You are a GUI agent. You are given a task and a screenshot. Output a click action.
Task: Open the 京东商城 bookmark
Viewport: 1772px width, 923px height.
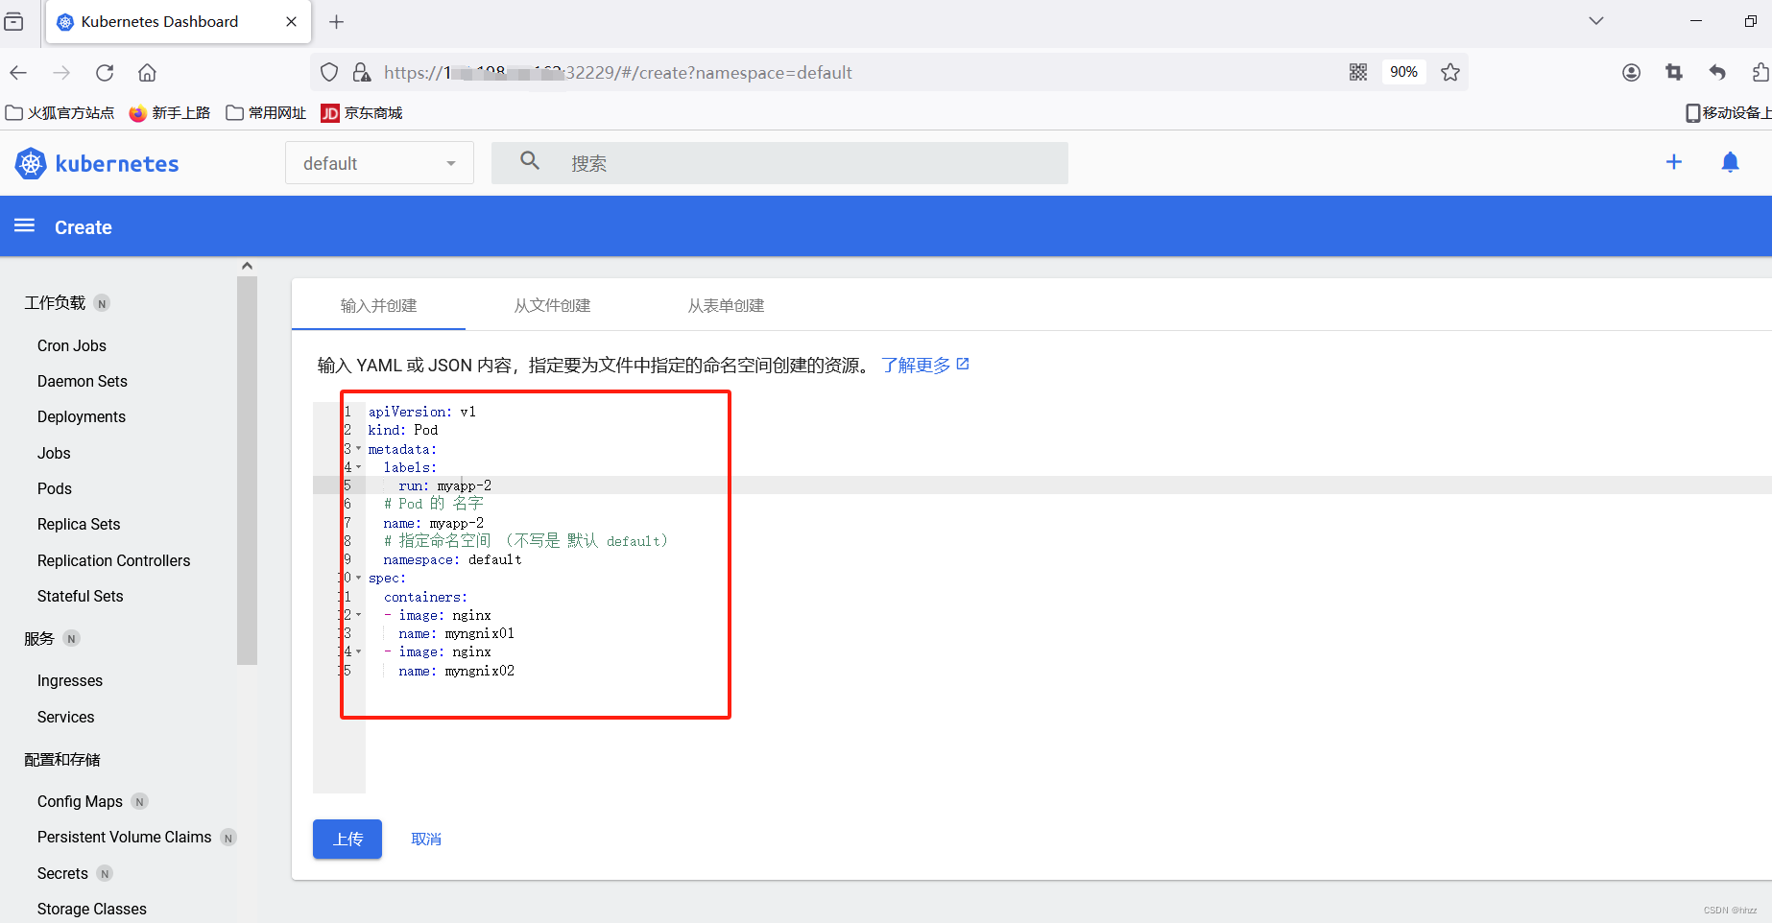(x=362, y=113)
